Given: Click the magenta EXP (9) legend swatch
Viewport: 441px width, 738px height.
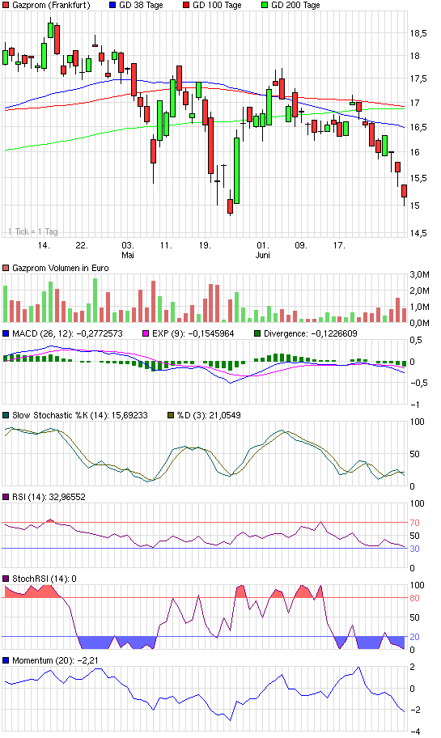Looking at the screenshot, I should pyautogui.click(x=146, y=333).
